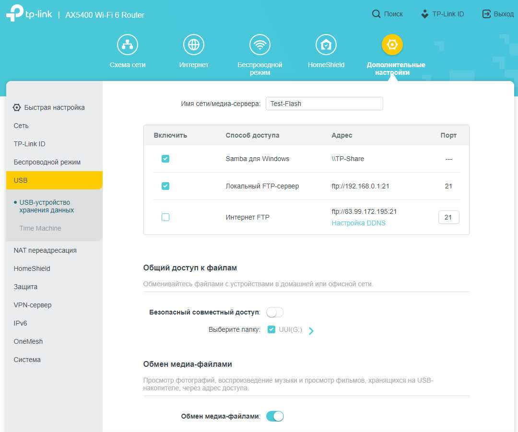Click the Имя сети/медиа-сервера text field

pos(324,104)
